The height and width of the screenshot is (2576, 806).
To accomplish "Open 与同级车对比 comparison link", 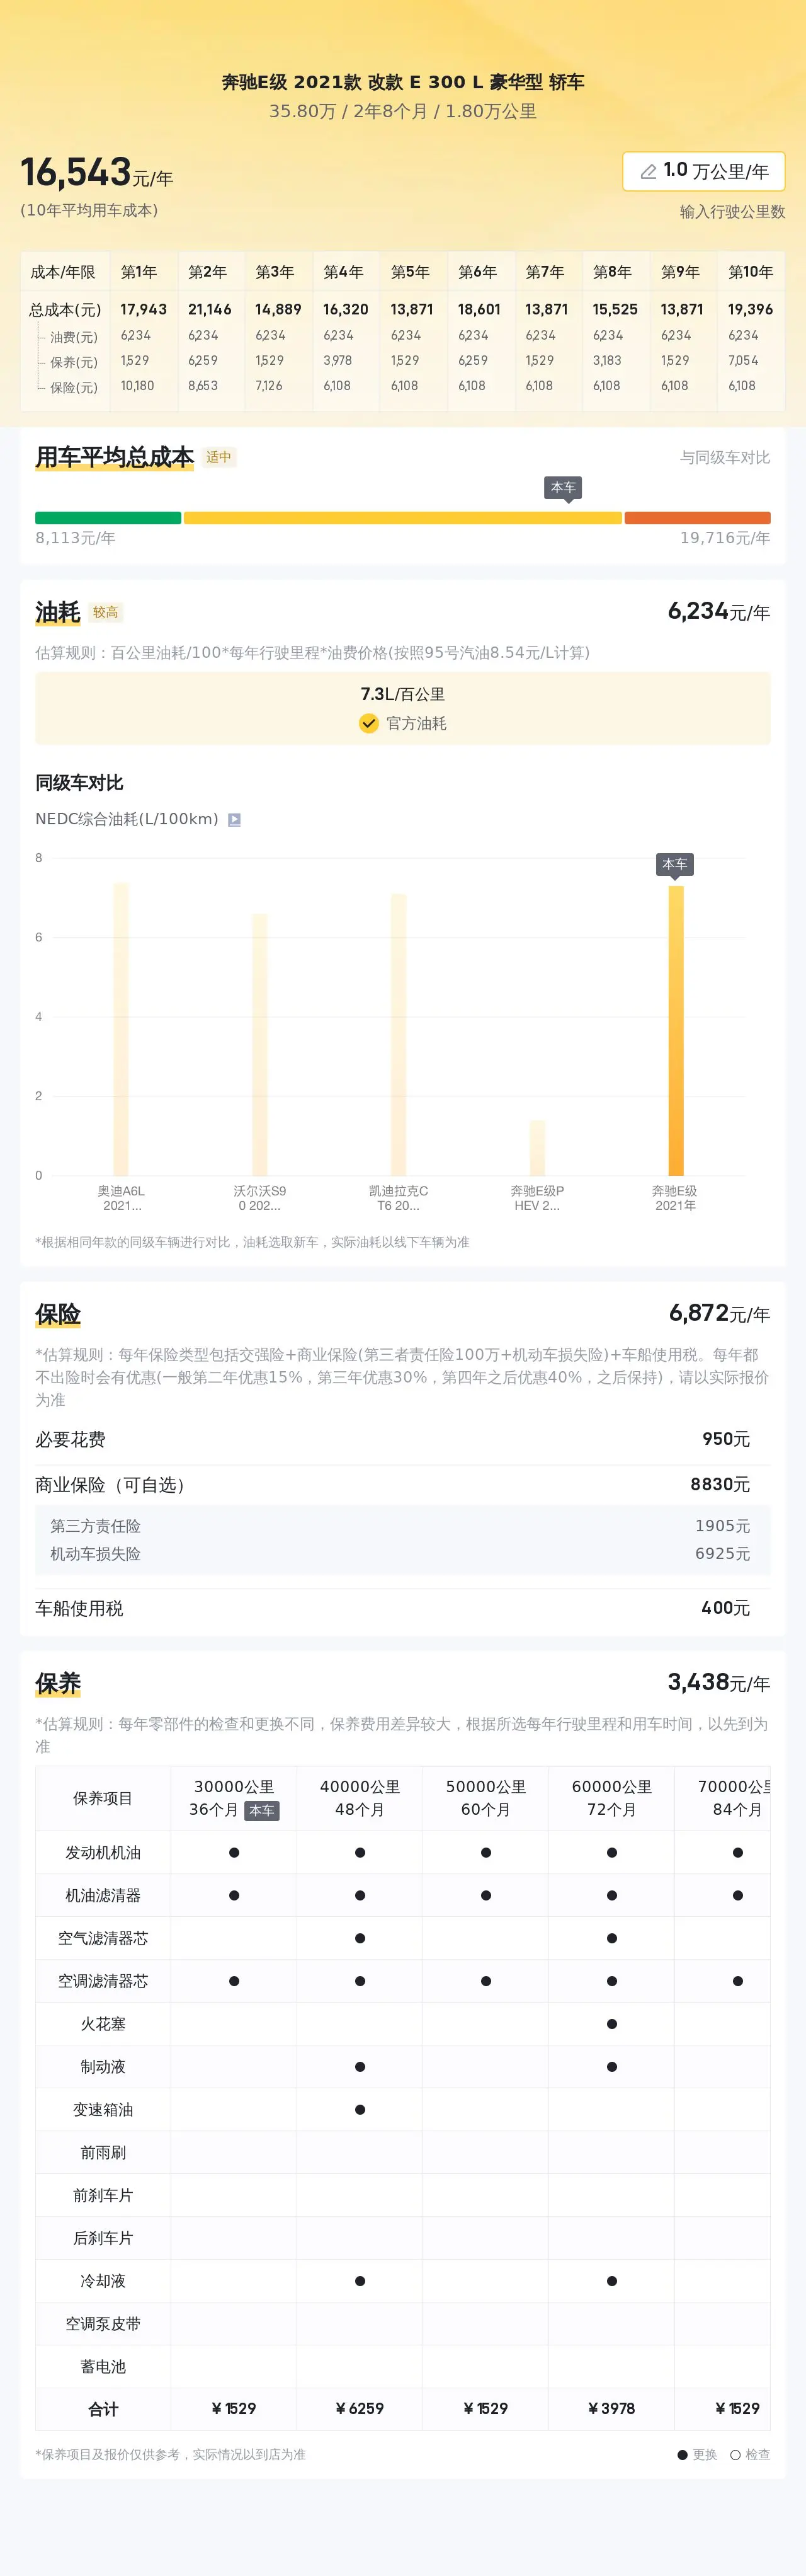I will (x=725, y=457).
